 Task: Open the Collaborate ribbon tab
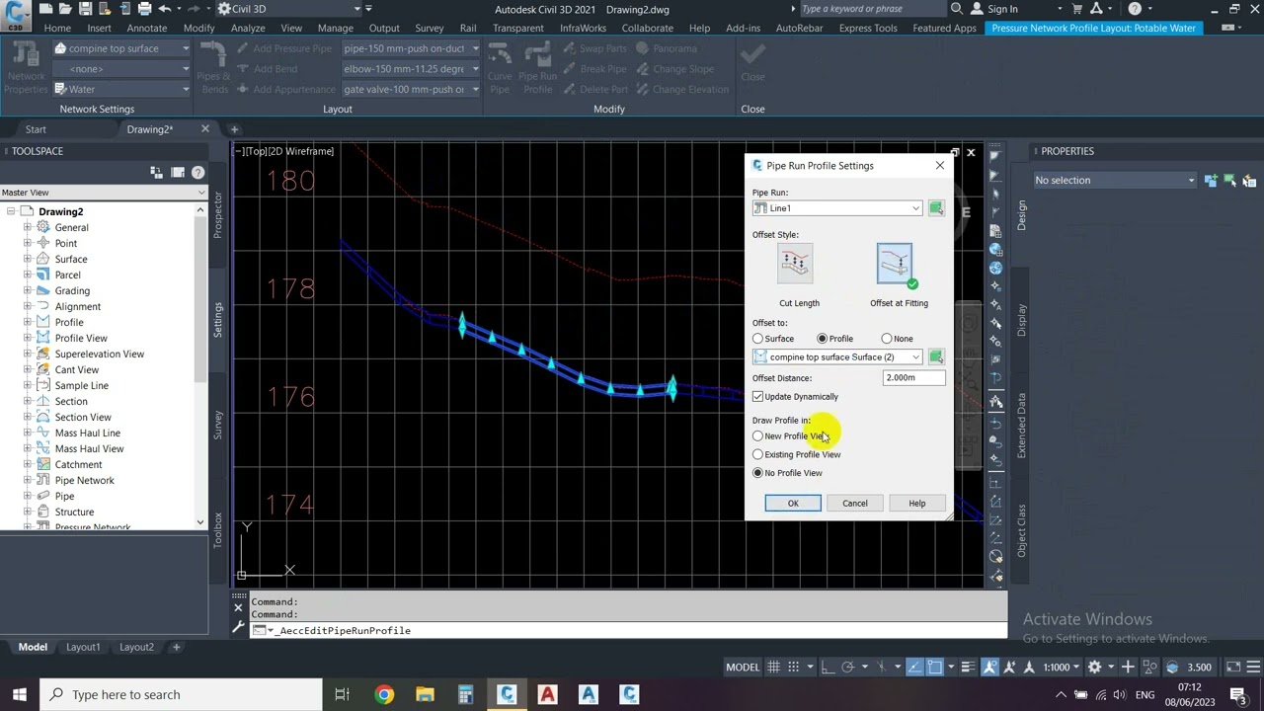click(x=648, y=28)
